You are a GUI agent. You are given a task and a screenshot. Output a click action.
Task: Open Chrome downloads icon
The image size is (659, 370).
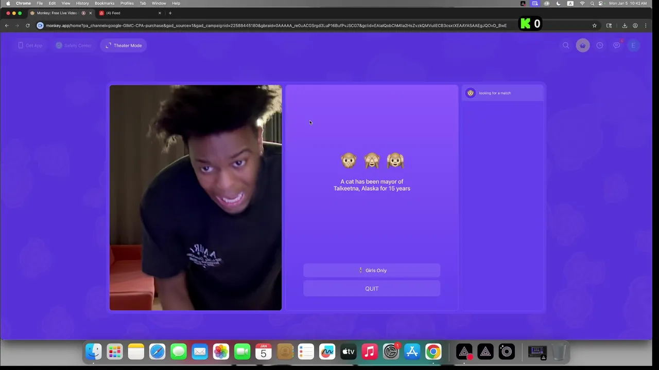coord(625,25)
